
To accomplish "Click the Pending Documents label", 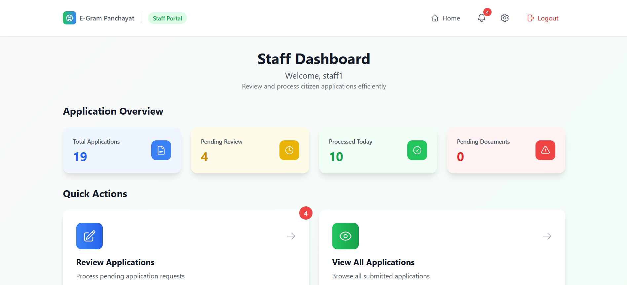I will (x=483, y=141).
